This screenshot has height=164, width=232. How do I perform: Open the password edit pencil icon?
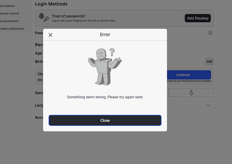click(210, 33)
